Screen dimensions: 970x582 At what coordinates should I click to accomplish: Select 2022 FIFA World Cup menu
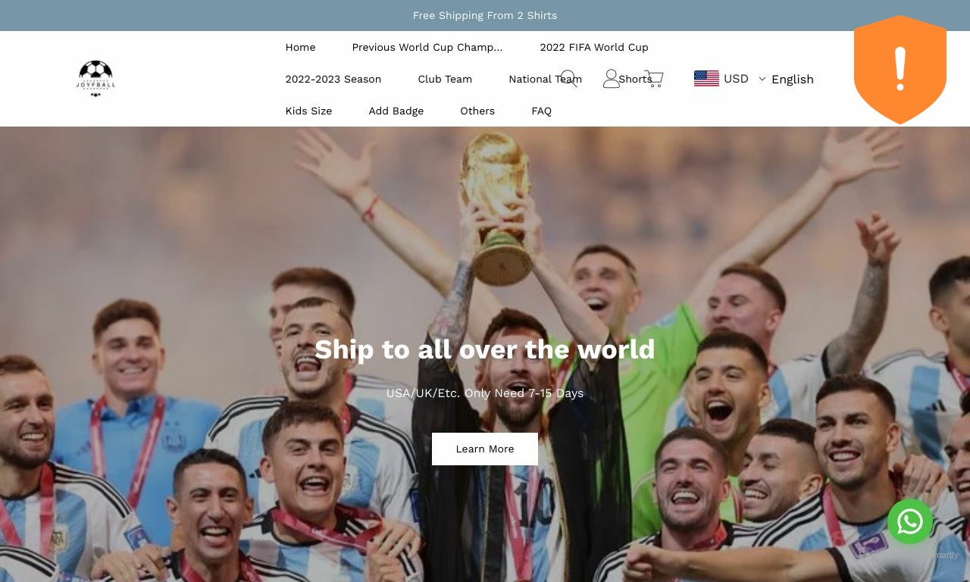[x=594, y=47]
